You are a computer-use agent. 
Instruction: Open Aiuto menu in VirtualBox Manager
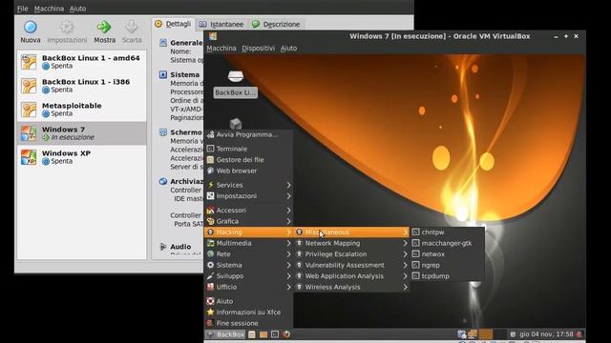(x=78, y=9)
